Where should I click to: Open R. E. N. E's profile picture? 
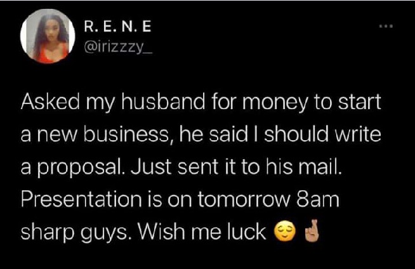(48, 36)
